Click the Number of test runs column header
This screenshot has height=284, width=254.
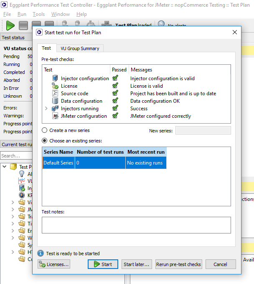[100, 152]
